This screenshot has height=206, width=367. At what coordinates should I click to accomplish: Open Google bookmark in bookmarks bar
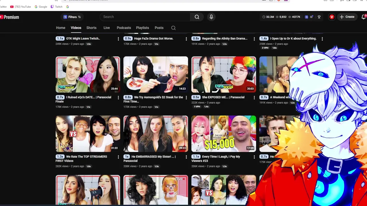point(41,7)
